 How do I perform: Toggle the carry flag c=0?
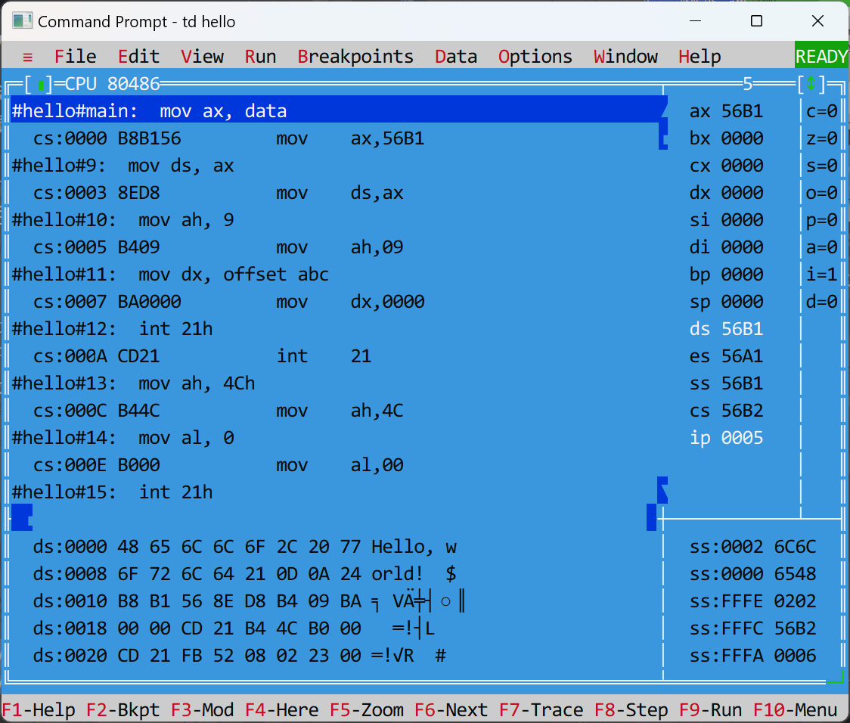click(x=821, y=111)
